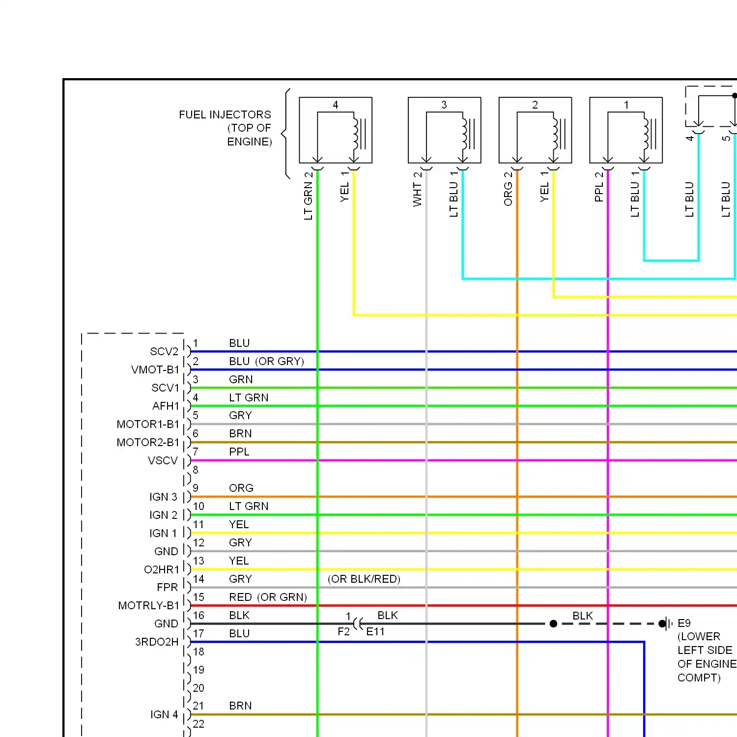The height and width of the screenshot is (737, 737).
Task: Click the splice dot under the BLK label
Action: tap(553, 624)
